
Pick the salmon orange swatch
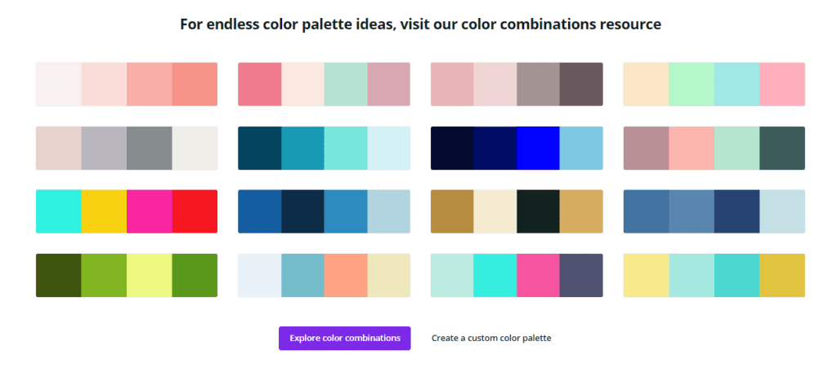coord(346,275)
